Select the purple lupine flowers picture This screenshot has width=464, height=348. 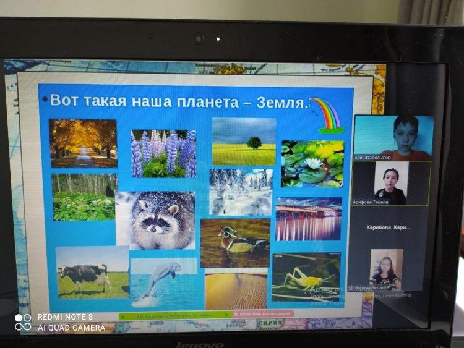(163, 153)
